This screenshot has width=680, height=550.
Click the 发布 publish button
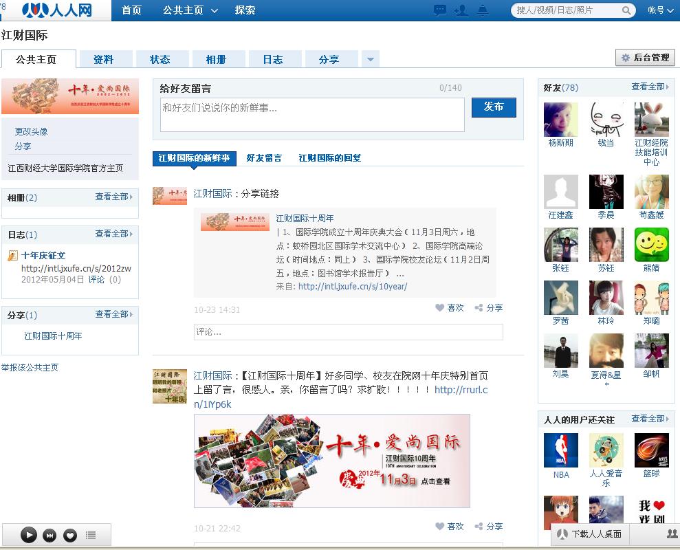point(494,107)
